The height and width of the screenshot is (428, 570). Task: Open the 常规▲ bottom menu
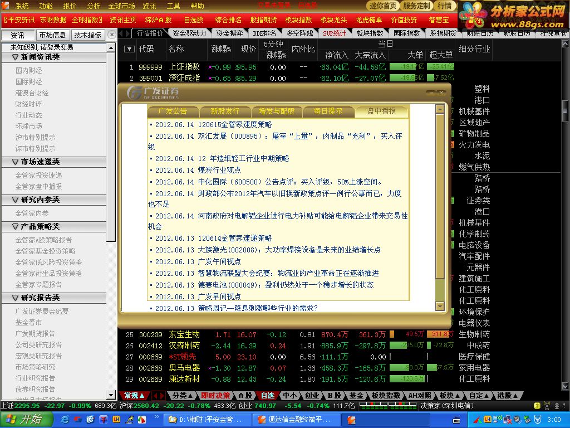(x=134, y=395)
